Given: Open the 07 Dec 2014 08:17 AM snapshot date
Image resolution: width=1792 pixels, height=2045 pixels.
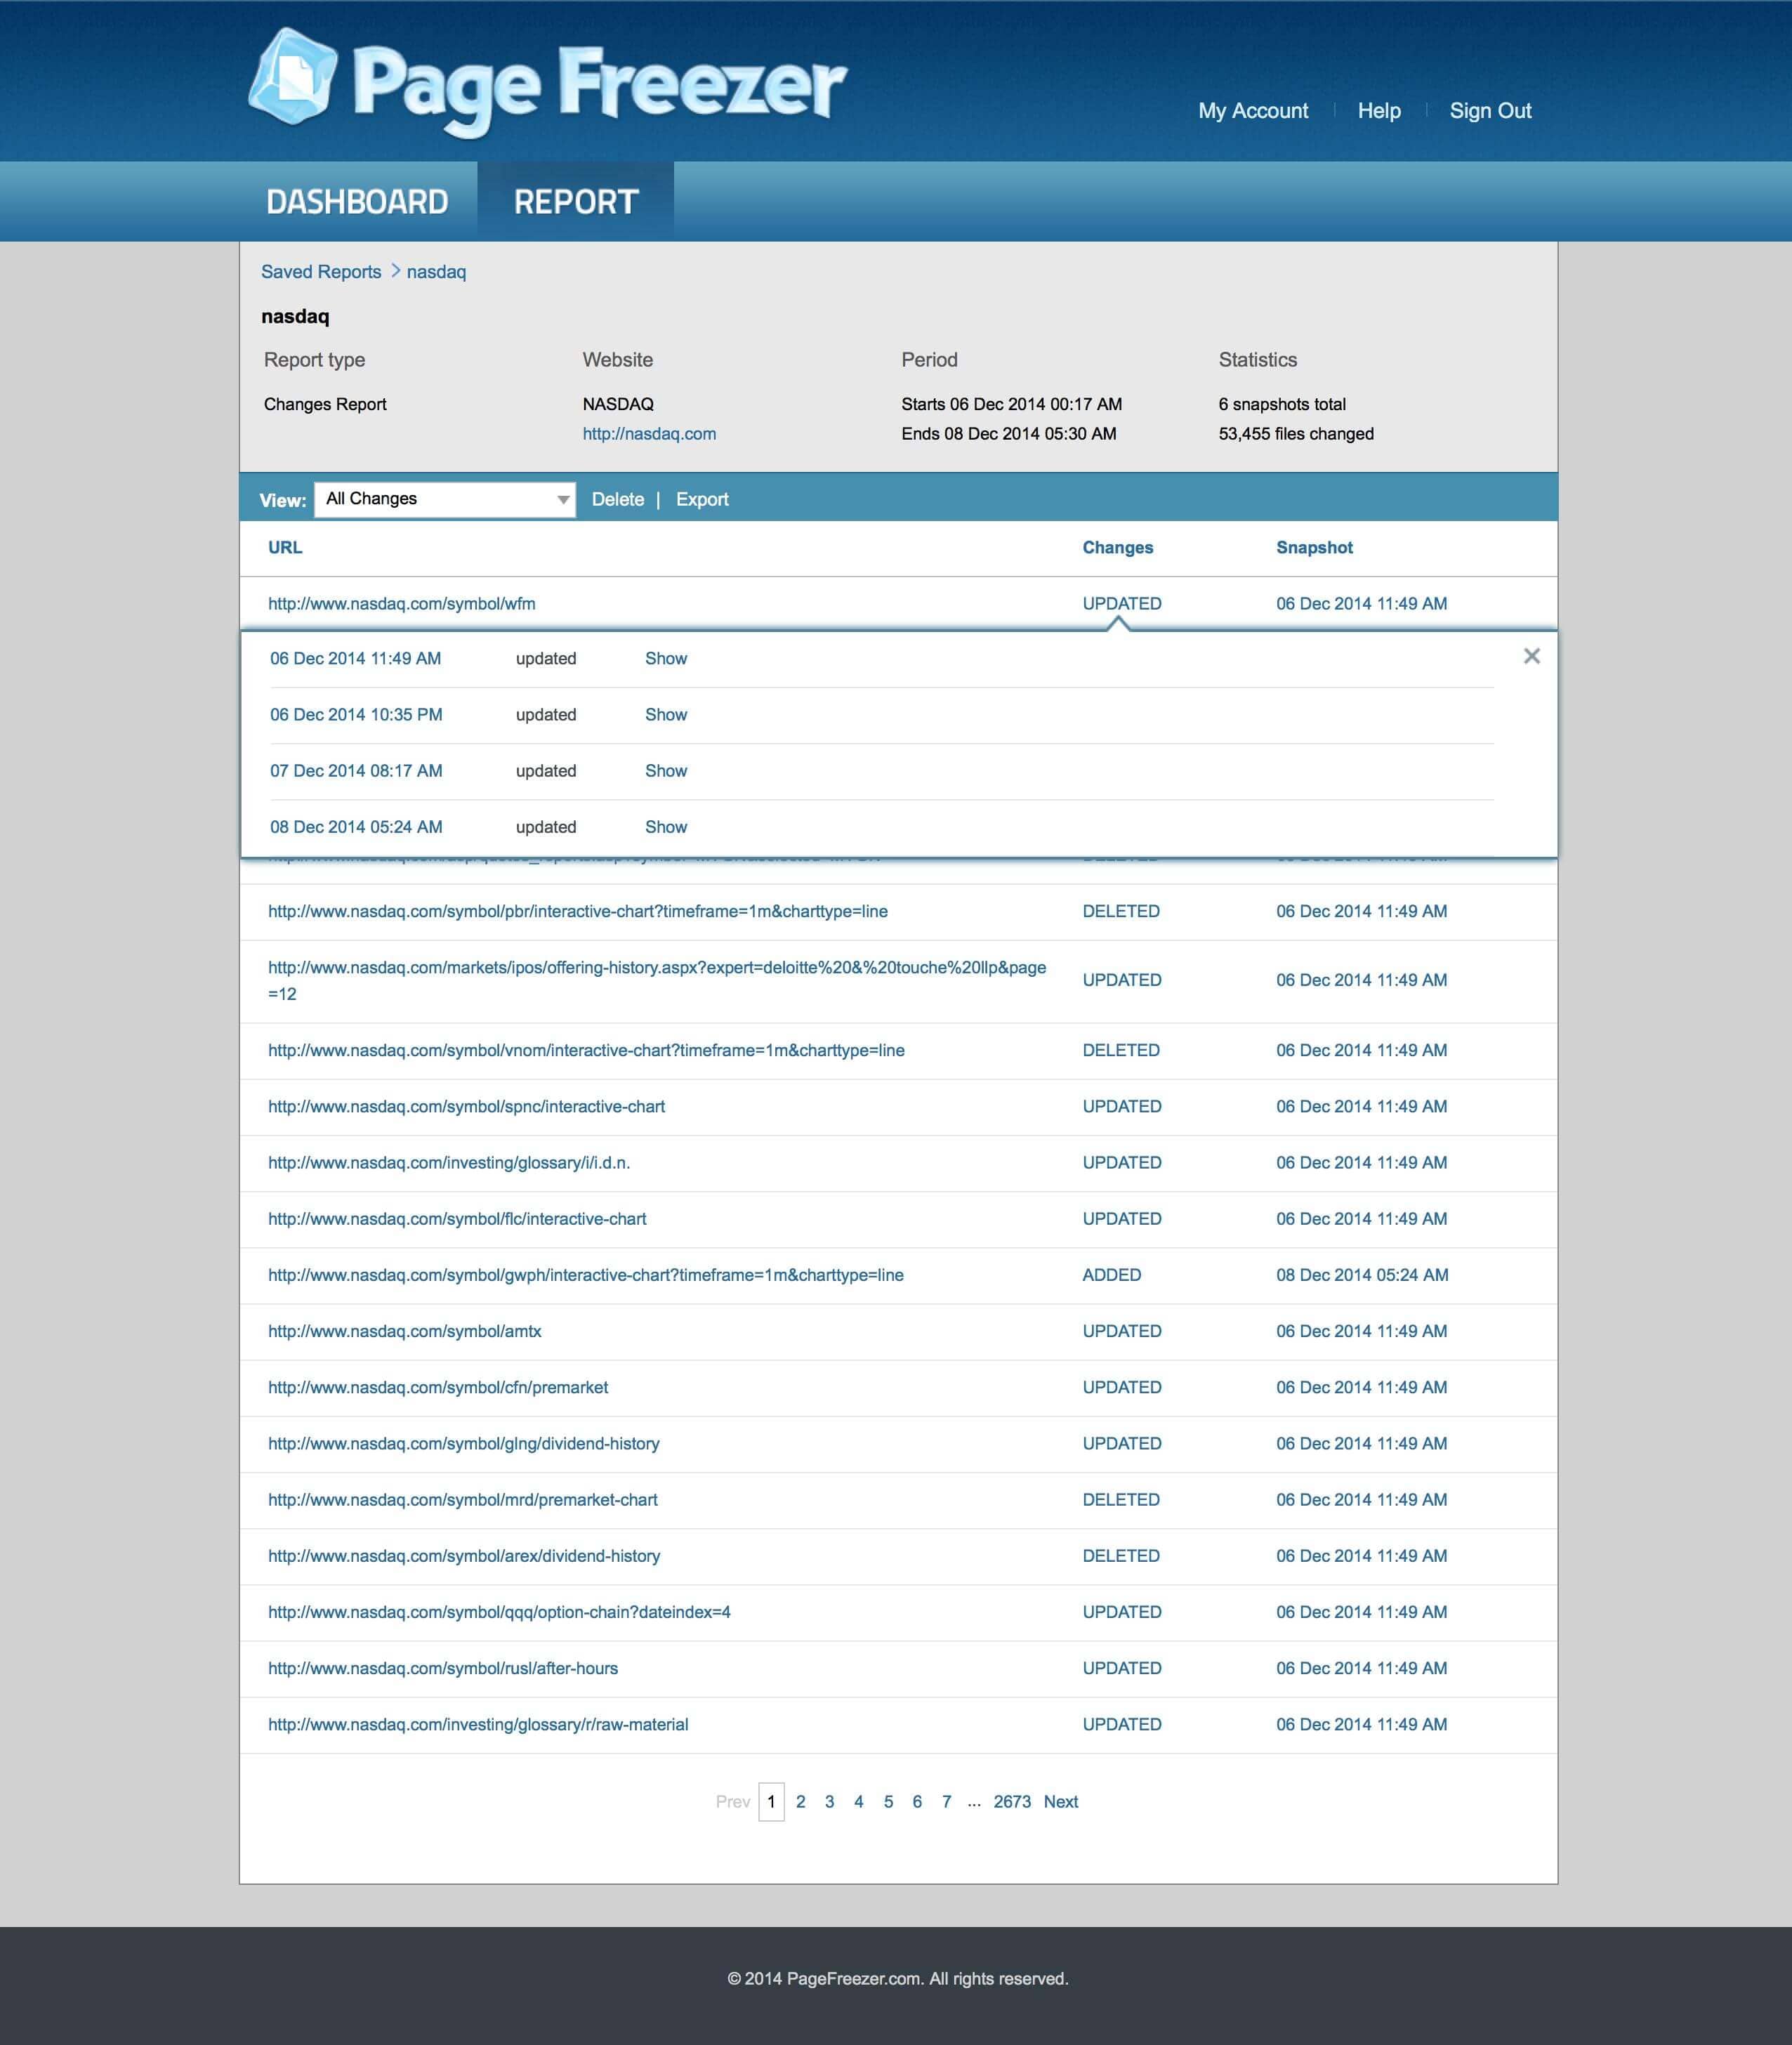Looking at the screenshot, I should pyautogui.click(x=356, y=771).
